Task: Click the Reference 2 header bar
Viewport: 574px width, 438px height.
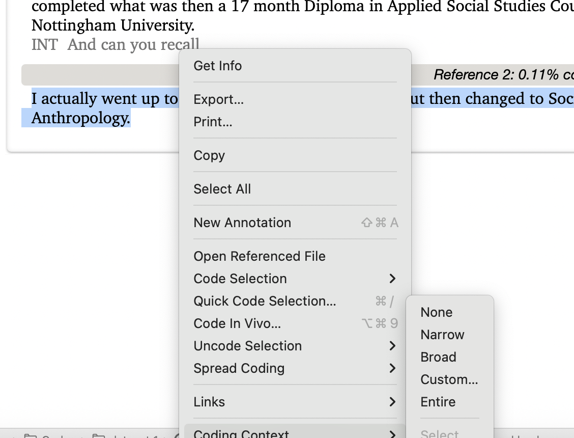Action: [489, 75]
